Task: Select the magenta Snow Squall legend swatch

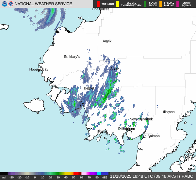Action: [x=178, y=4]
